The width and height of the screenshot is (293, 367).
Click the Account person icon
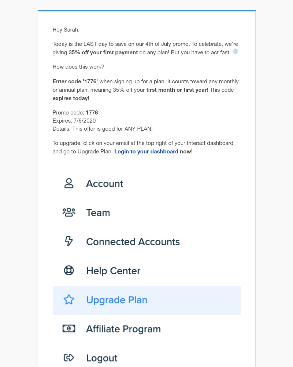[x=69, y=183]
